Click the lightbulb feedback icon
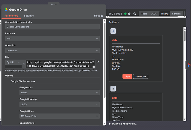 pyautogui.click(x=110, y=124)
